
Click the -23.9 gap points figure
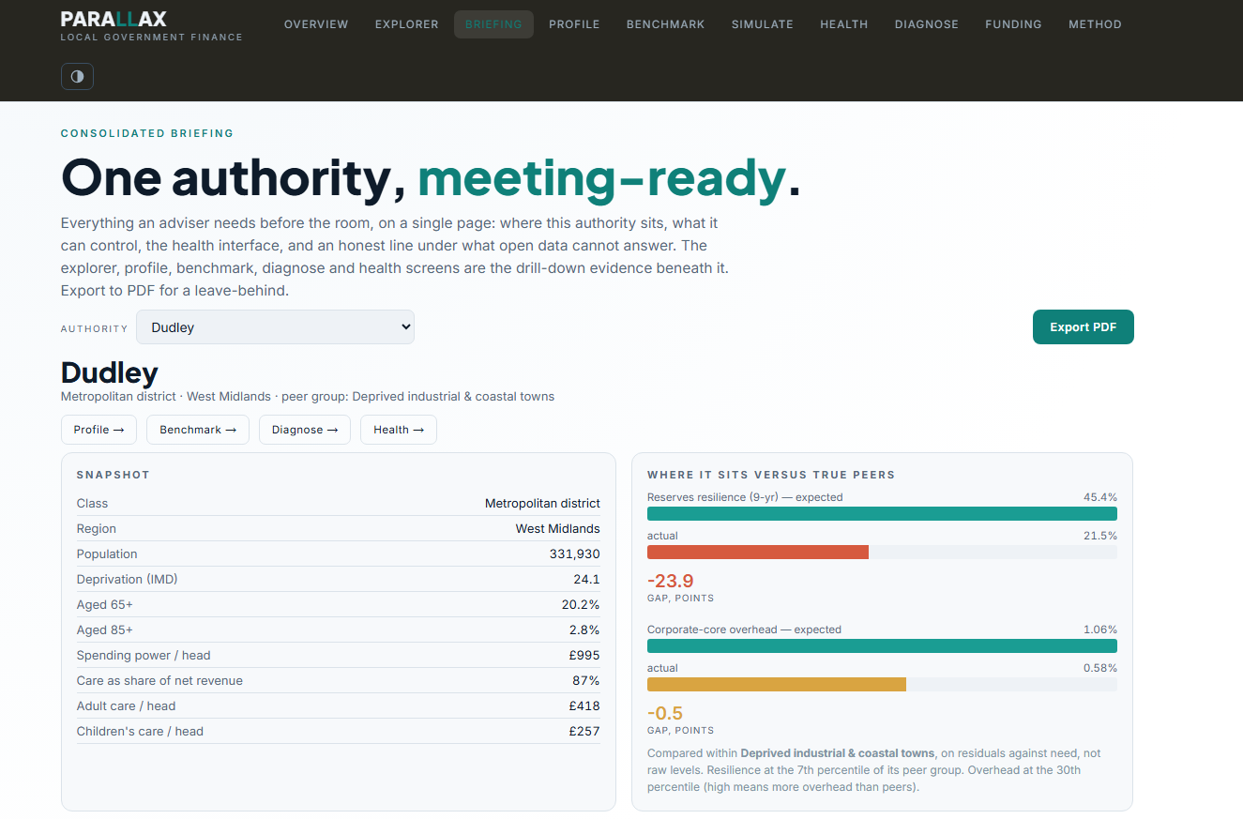pos(671,581)
